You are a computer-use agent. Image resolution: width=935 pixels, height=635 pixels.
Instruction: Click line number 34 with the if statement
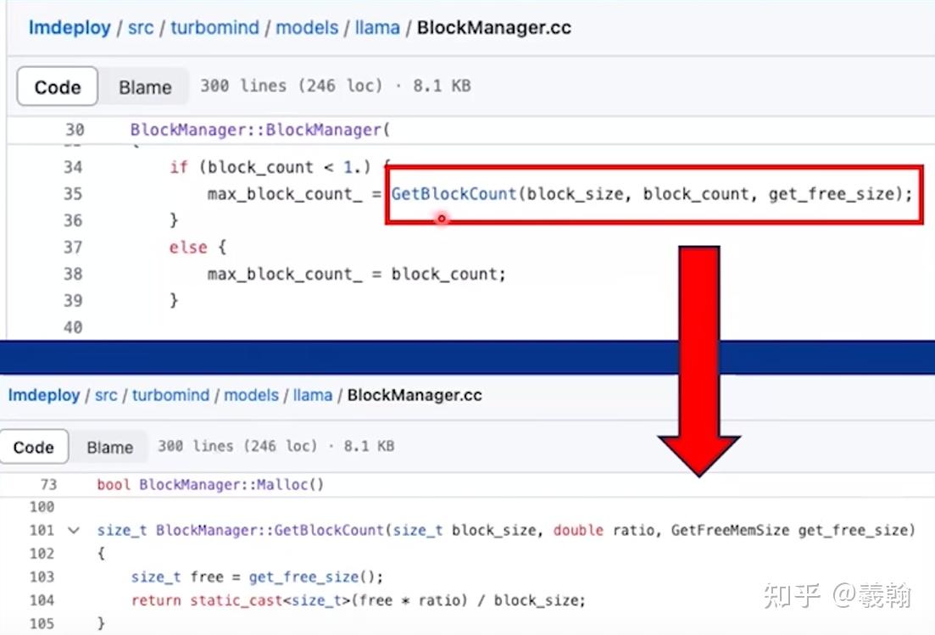(x=74, y=167)
